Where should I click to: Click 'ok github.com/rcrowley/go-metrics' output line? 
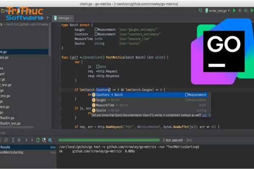coord(97,151)
